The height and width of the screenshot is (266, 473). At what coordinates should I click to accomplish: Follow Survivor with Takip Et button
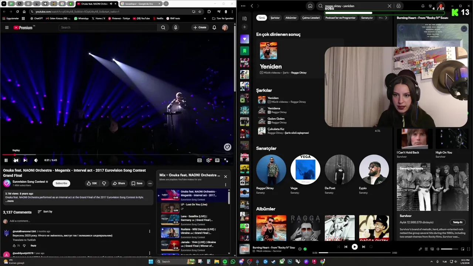pos(457,222)
